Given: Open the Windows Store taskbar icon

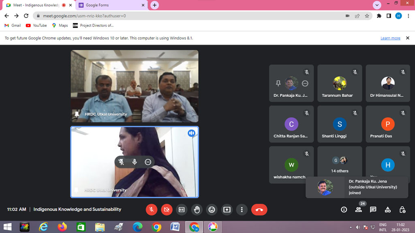Looking at the screenshot, I should pyautogui.click(x=81, y=227).
